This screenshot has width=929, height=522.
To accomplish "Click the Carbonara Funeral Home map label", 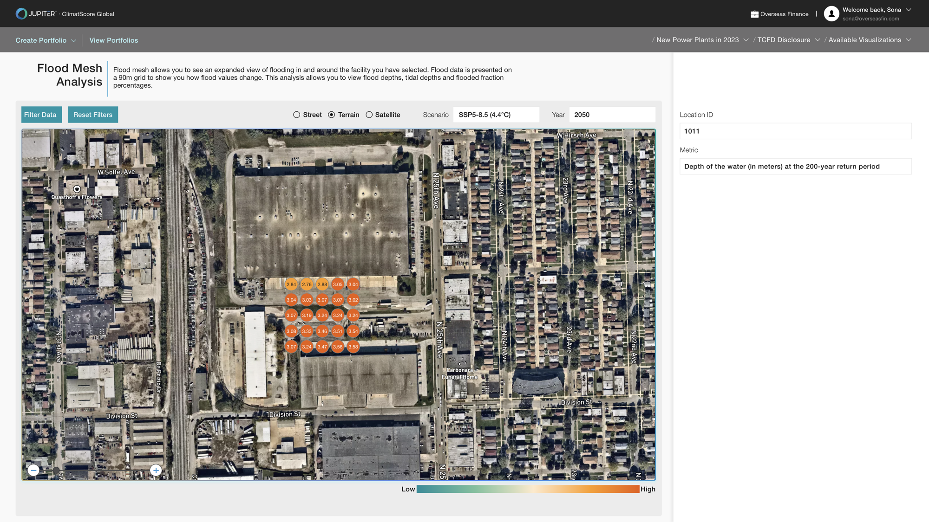I will click(x=459, y=374).
